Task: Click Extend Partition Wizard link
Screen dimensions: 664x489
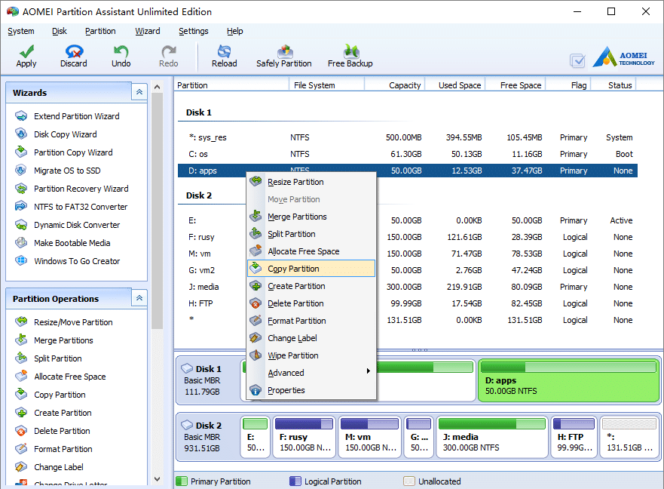Action: [x=77, y=116]
